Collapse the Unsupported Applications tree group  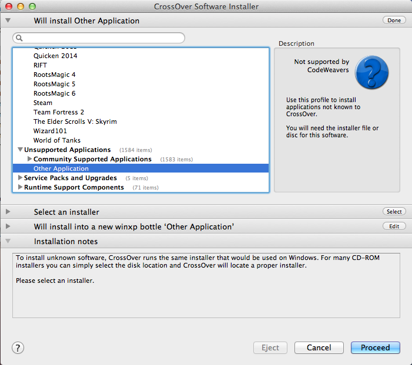(20, 150)
